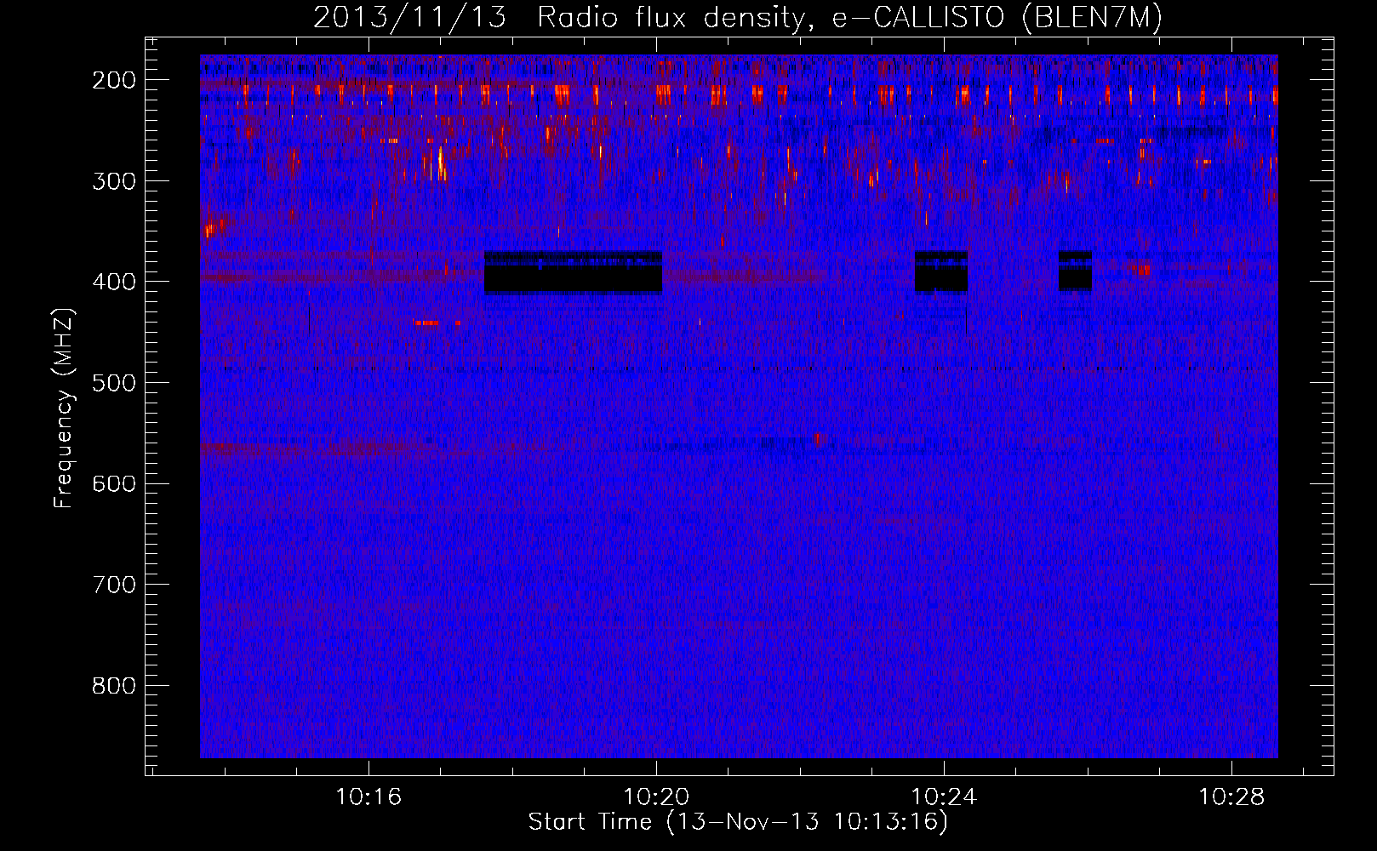
Task: Click the 700 frequency tick label
Action: [114, 585]
